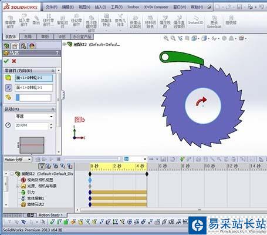Click the end-of-study key at 5 seconds
The height and width of the screenshot is (235, 267).
coord(147,174)
